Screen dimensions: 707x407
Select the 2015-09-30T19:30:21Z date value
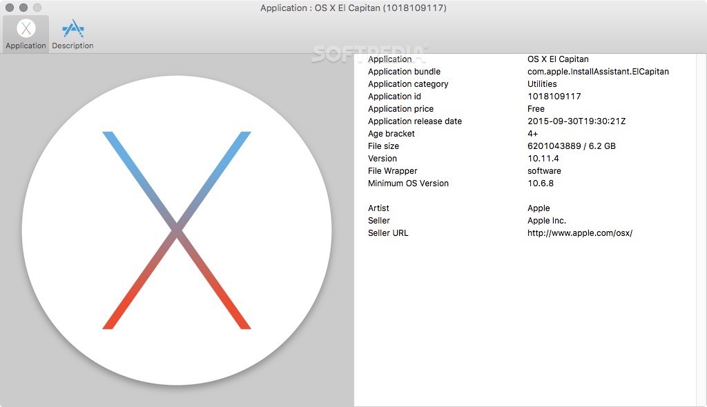tap(577, 121)
